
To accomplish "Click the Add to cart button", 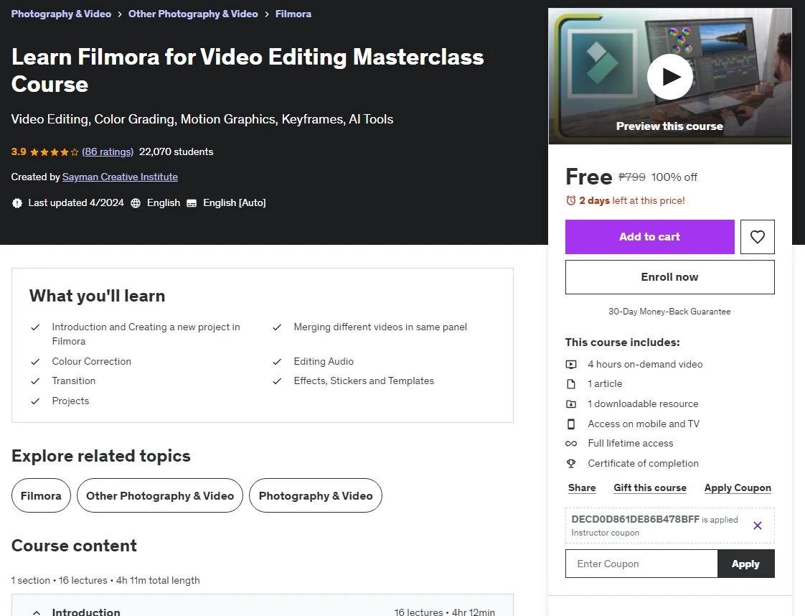I will pyautogui.click(x=649, y=237).
